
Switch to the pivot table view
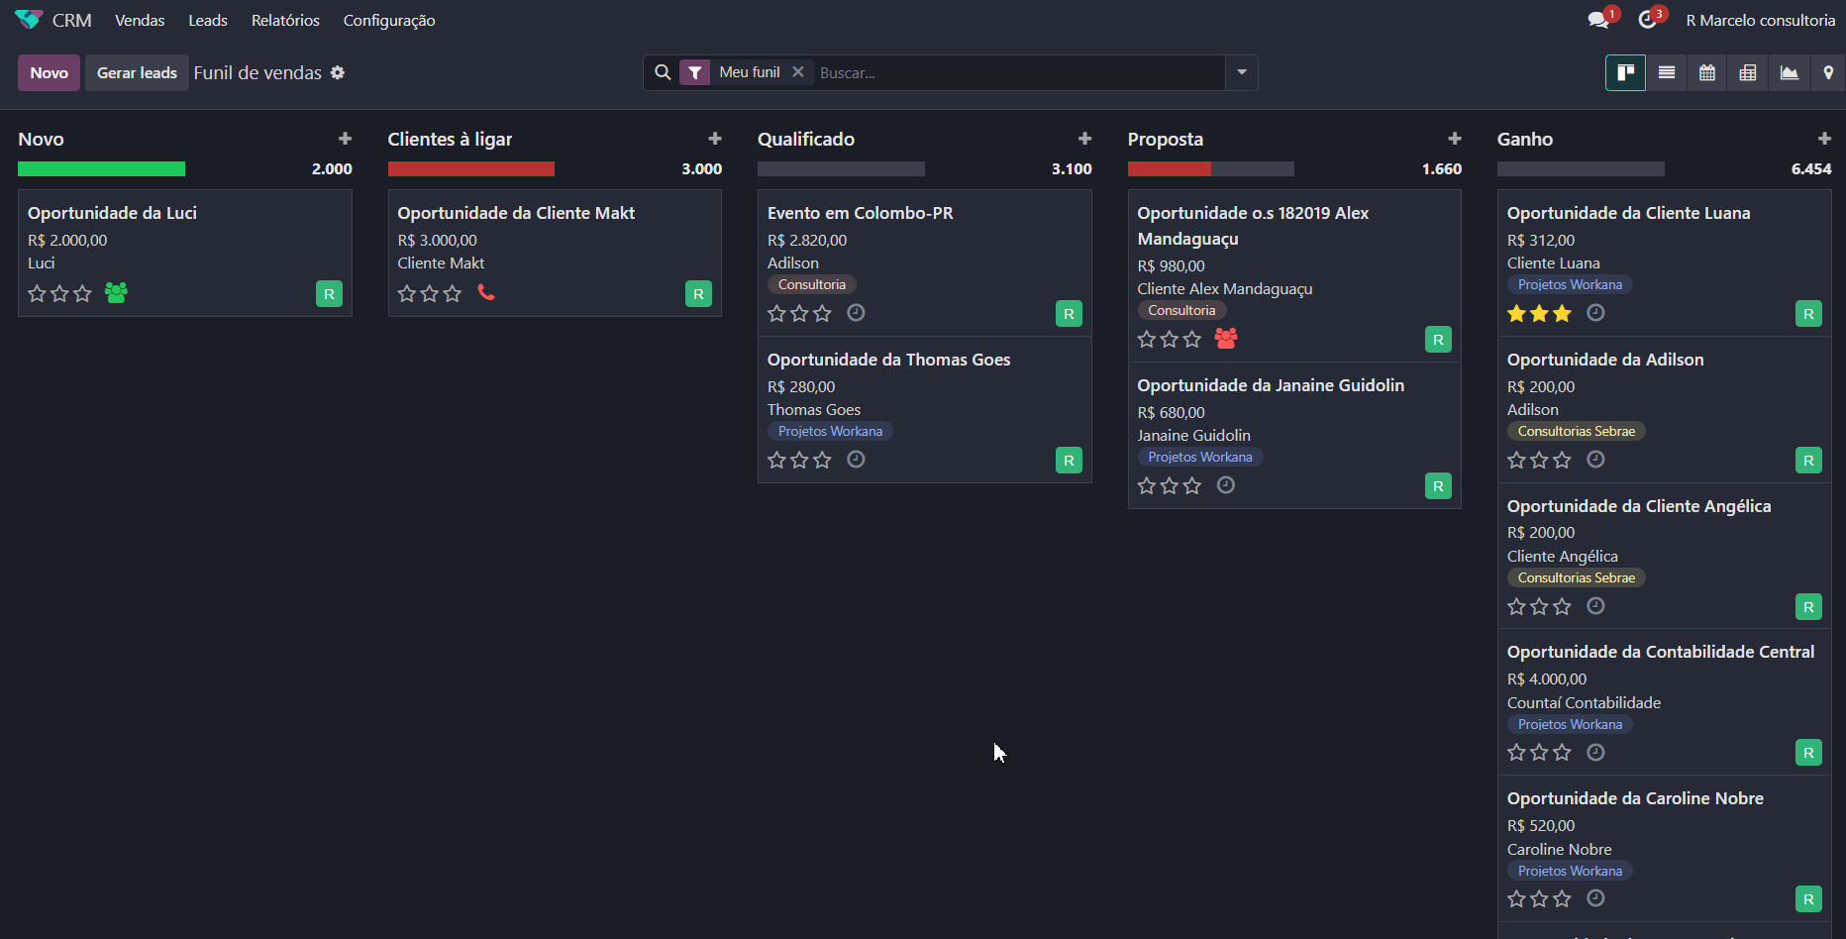(1748, 72)
